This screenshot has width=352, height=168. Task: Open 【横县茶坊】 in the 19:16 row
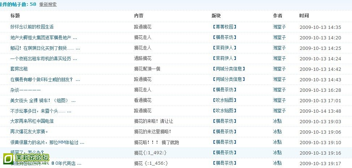click(x=224, y=152)
